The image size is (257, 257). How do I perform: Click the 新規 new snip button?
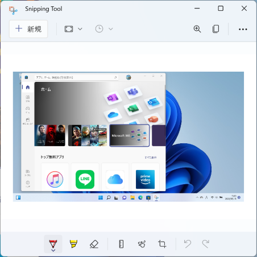click(28, 29)
